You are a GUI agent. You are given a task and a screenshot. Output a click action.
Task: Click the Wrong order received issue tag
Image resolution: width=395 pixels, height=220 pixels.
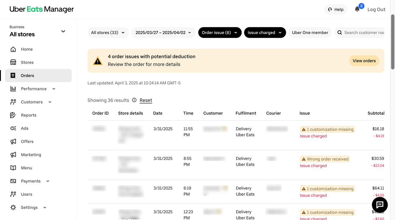pyautogui.click(x=325, y=159)
